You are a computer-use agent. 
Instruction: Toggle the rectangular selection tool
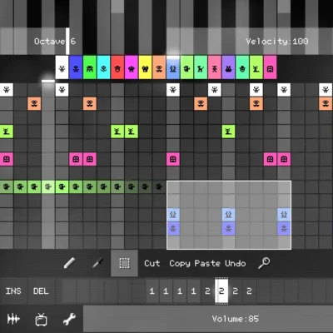[124, 263]
